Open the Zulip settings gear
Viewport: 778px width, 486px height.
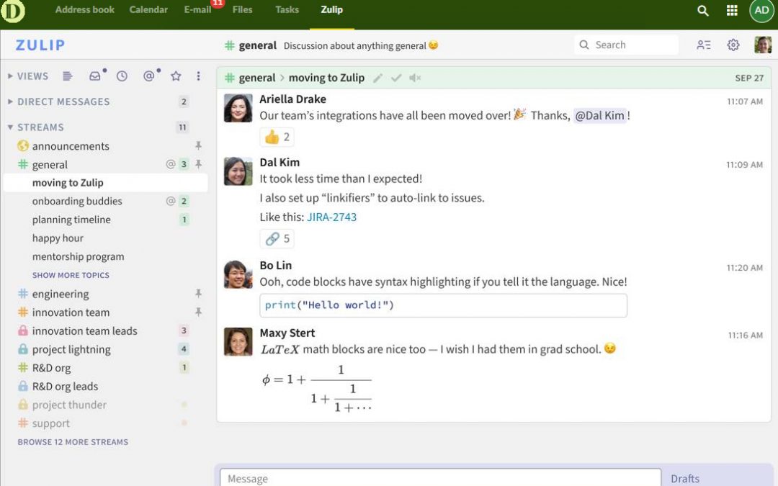point(733,45)
